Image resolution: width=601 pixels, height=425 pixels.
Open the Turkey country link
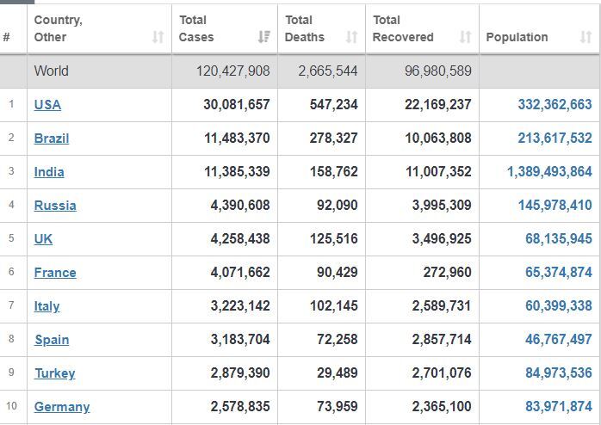(x=55, y=373)
